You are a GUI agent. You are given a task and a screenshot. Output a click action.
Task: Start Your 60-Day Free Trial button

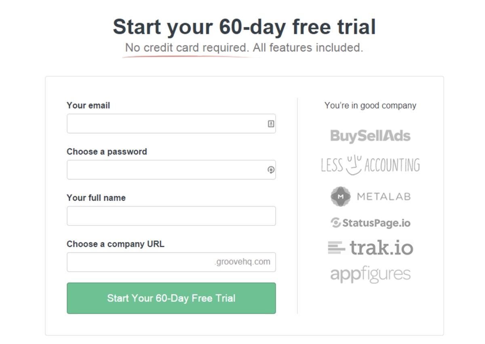[171, 298]
